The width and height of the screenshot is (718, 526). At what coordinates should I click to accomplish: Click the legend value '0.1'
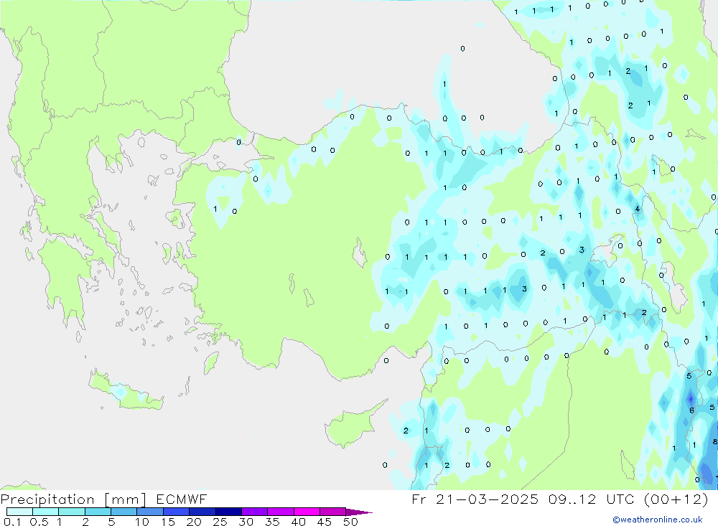pos(12,522)
